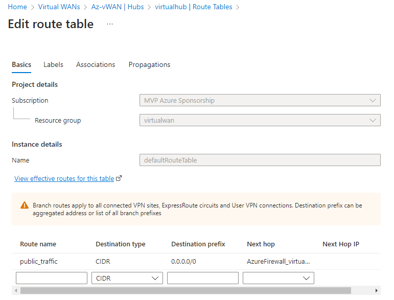Click the right scroll arrow of horizontal scrollbar
The image size is (394, 300).
coord(377,290)
